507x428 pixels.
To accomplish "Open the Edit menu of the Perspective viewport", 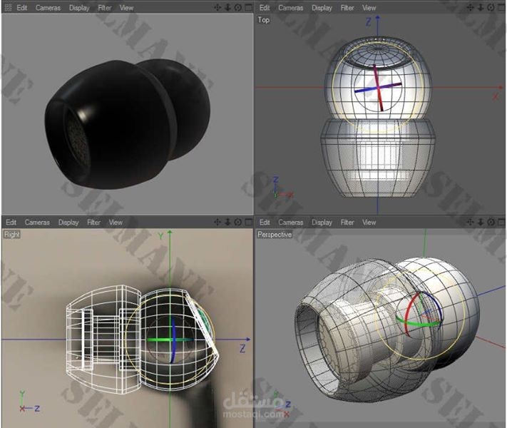I will click(x=265, y=223).
